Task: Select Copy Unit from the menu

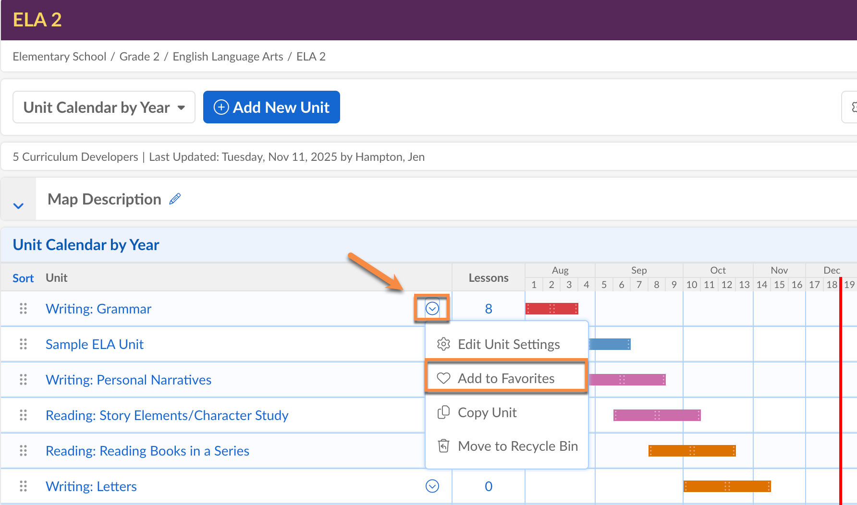Action: coord(487,412)
